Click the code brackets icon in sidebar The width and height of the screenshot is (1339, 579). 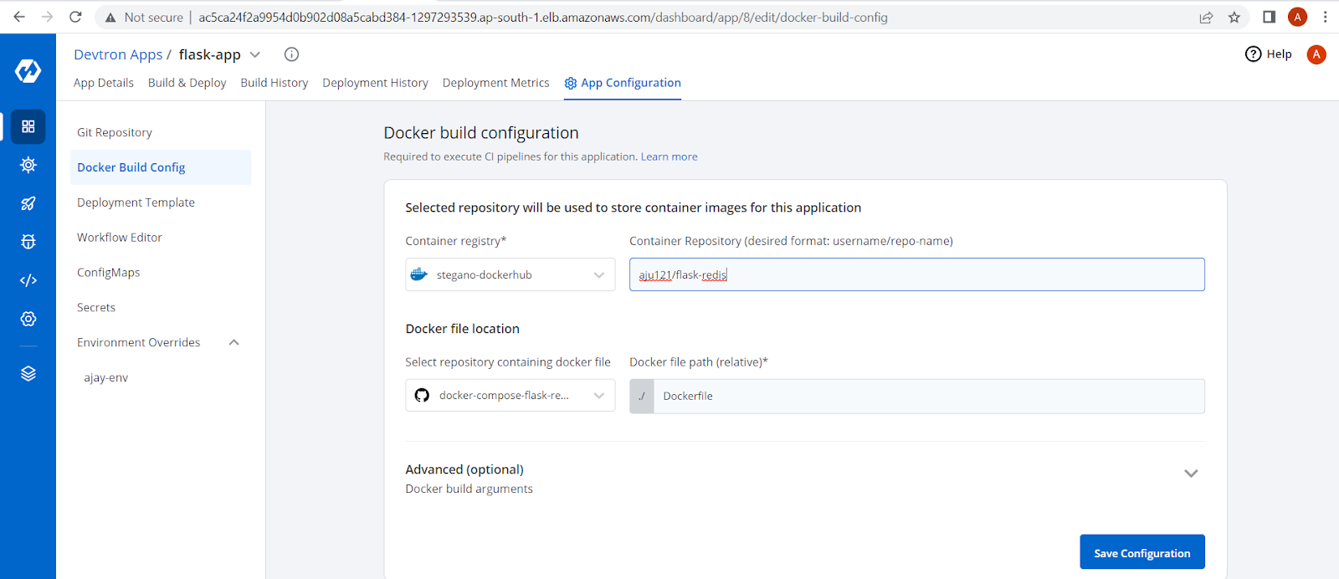(x=28, y=280)
